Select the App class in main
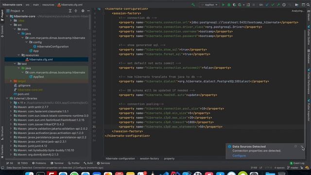Screen dimensions: 311x175 click(x=34, y=51)
